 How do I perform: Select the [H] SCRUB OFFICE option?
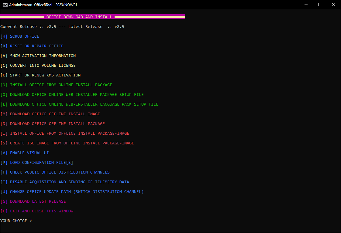pyautogui.click(x=20, y=36)
